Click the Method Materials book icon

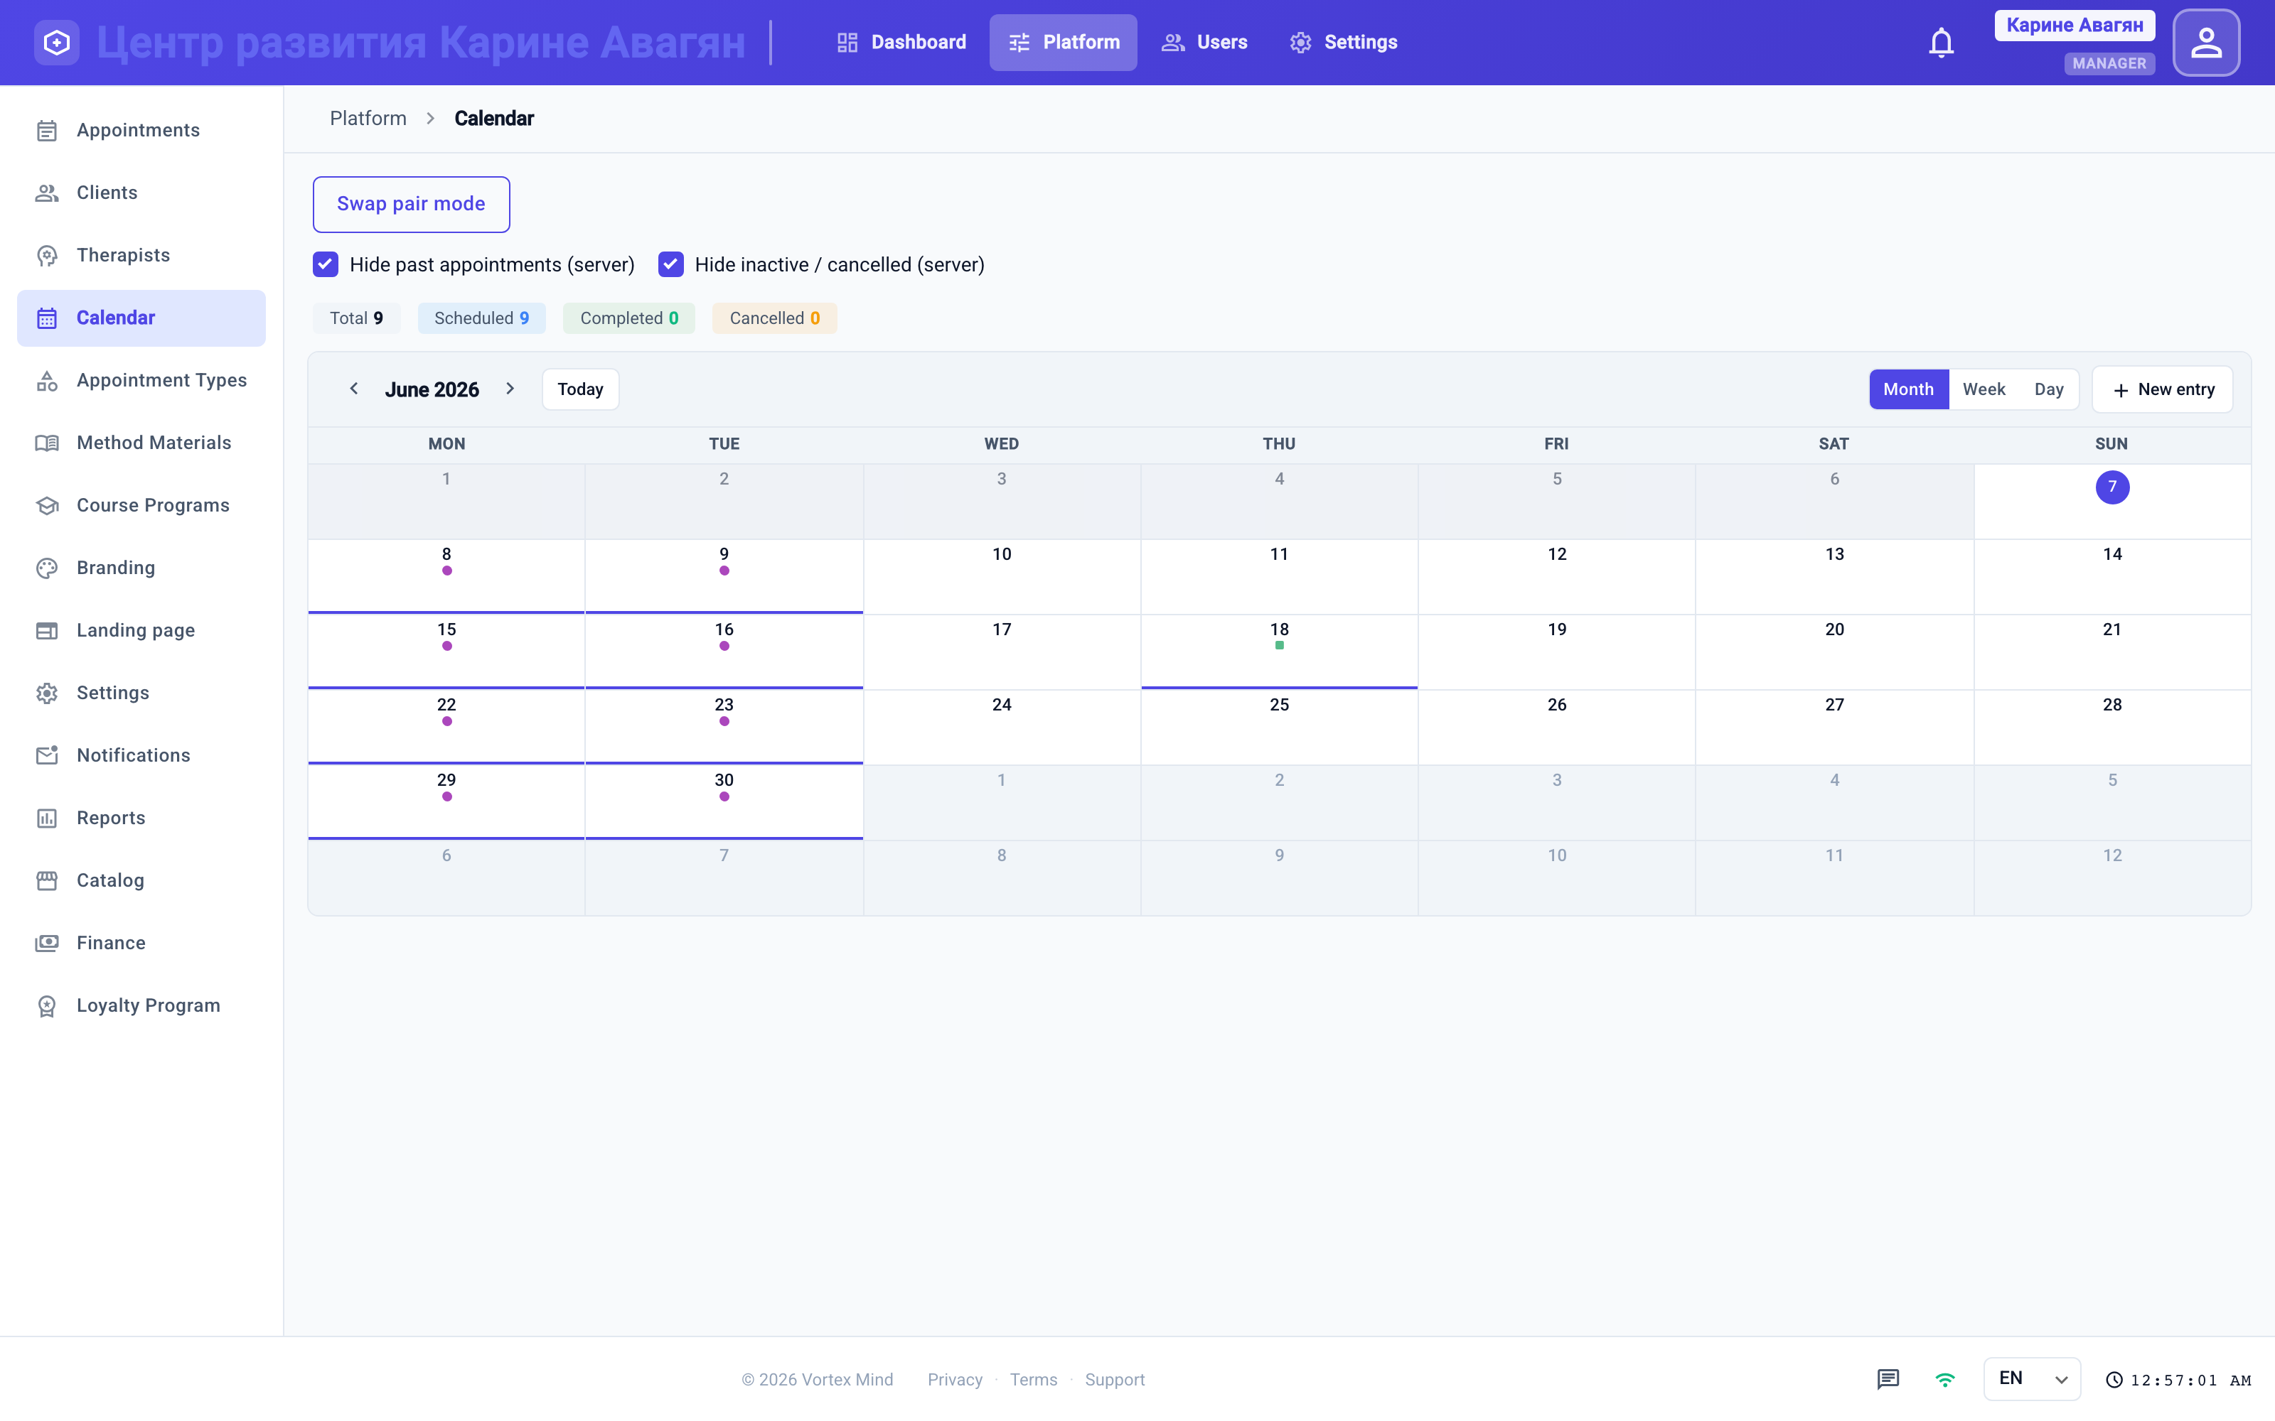click(47, 443)
